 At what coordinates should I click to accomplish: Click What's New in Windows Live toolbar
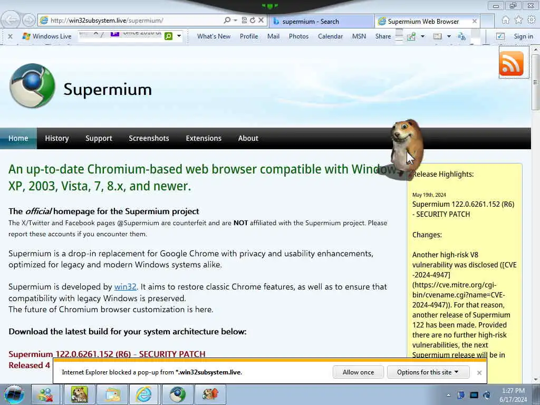(214, 36)
